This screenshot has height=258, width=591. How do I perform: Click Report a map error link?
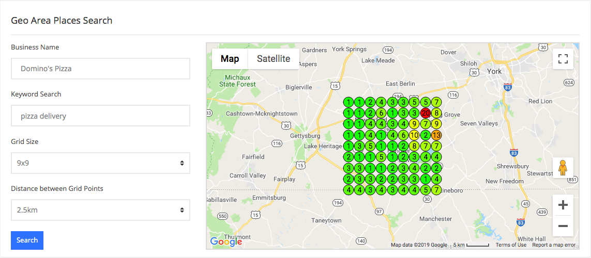554,245
